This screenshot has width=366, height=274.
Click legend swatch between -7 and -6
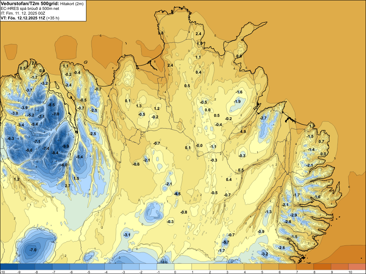61,267
